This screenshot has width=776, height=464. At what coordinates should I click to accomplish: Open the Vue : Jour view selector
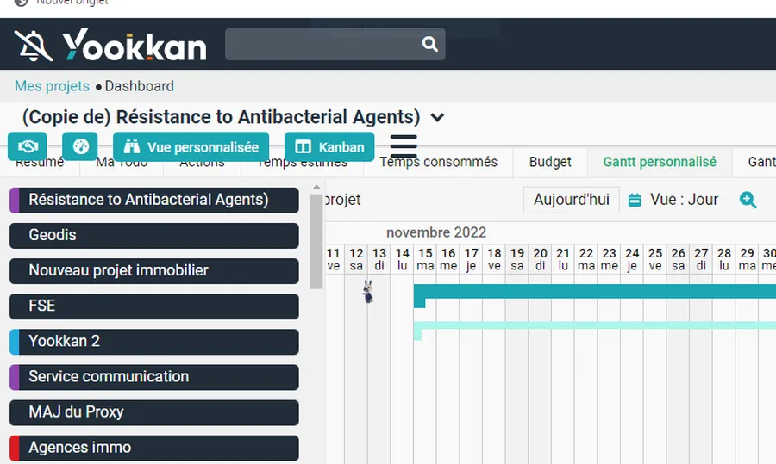(684, 200)
